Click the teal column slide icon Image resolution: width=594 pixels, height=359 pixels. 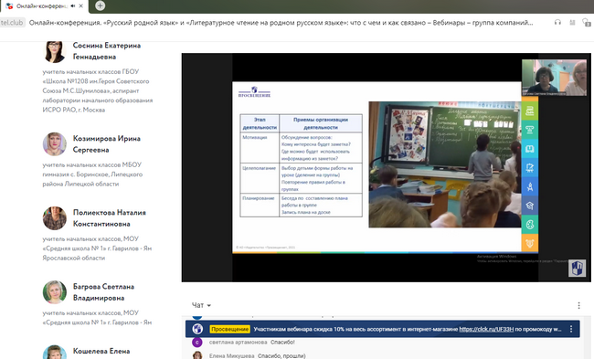point(530,130)
